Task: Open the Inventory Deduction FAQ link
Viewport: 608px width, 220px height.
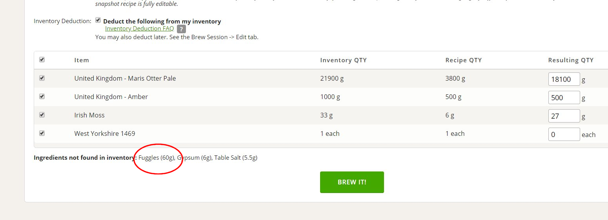Action: coord(139,29)
